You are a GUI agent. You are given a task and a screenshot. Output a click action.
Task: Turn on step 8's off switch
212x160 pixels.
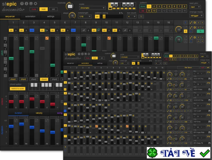[x=84, y=30]
